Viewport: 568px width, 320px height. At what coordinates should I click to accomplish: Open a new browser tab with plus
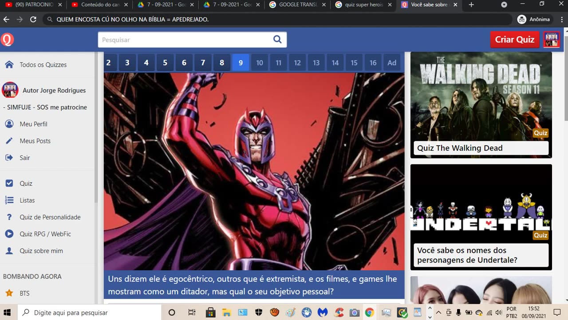[x=471, y=5]
